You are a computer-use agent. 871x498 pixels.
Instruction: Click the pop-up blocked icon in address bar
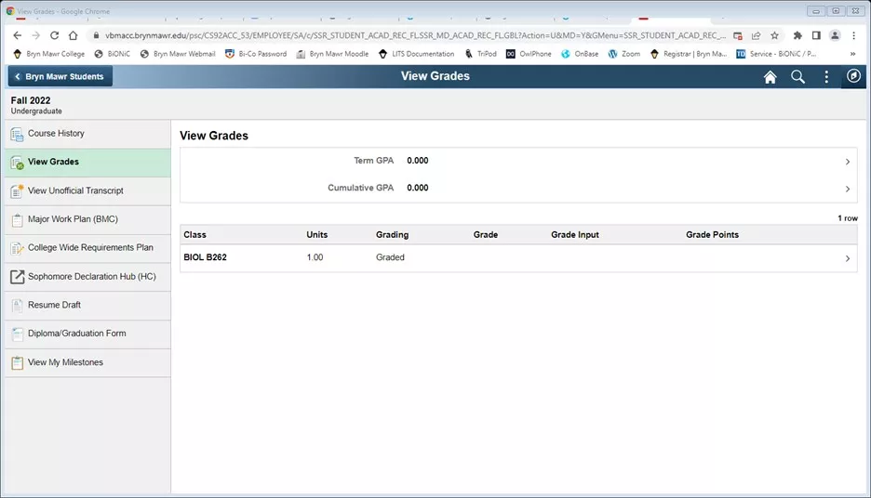[738, 35]
